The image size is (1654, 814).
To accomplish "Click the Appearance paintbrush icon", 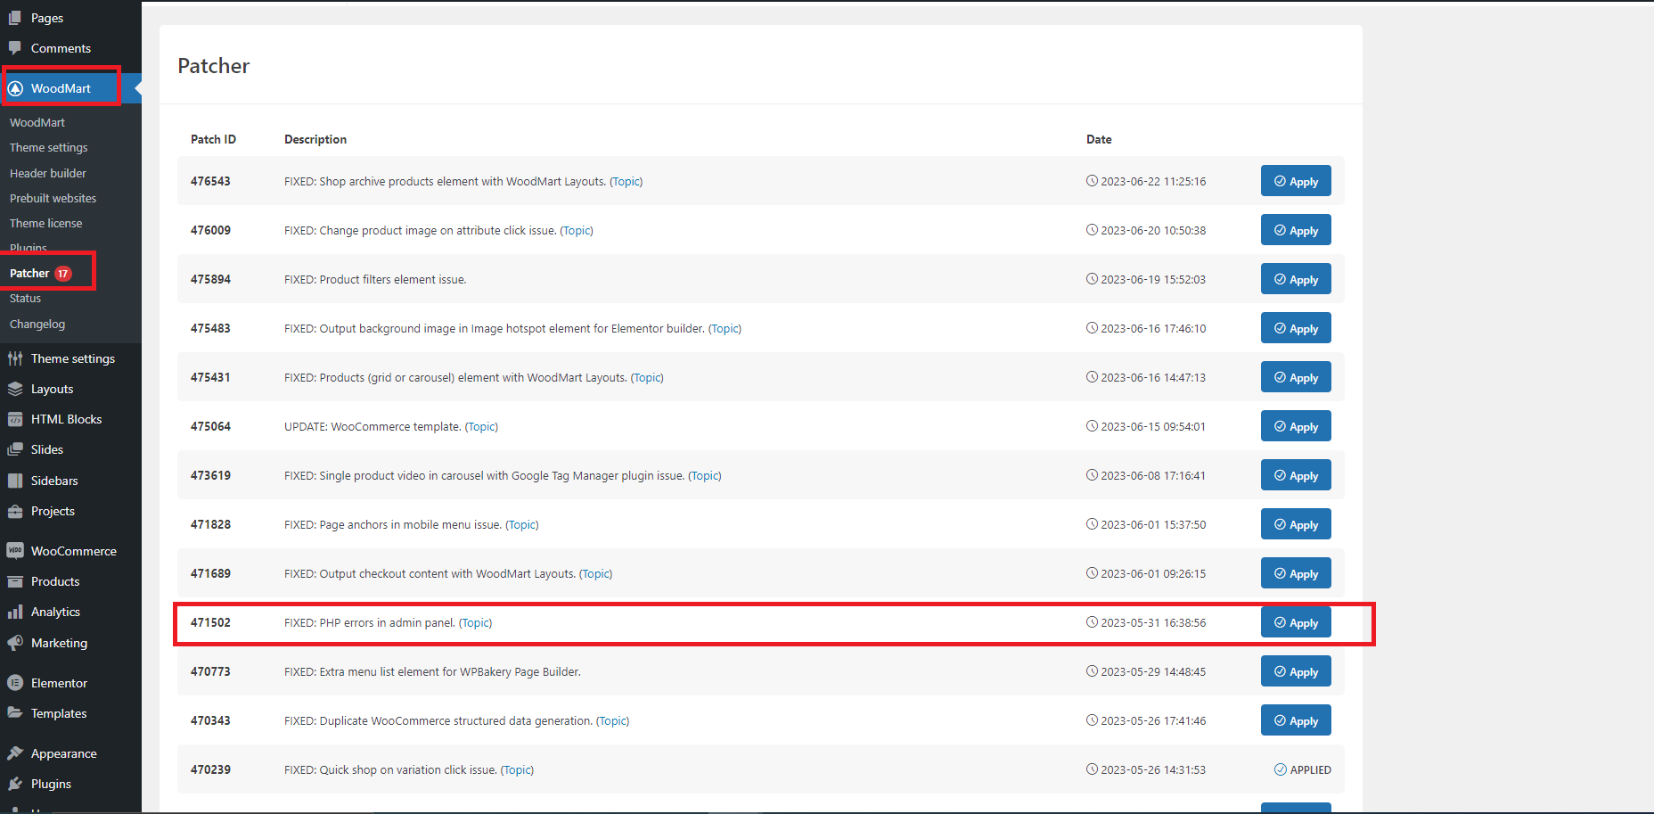I will [x=15, y=753].
